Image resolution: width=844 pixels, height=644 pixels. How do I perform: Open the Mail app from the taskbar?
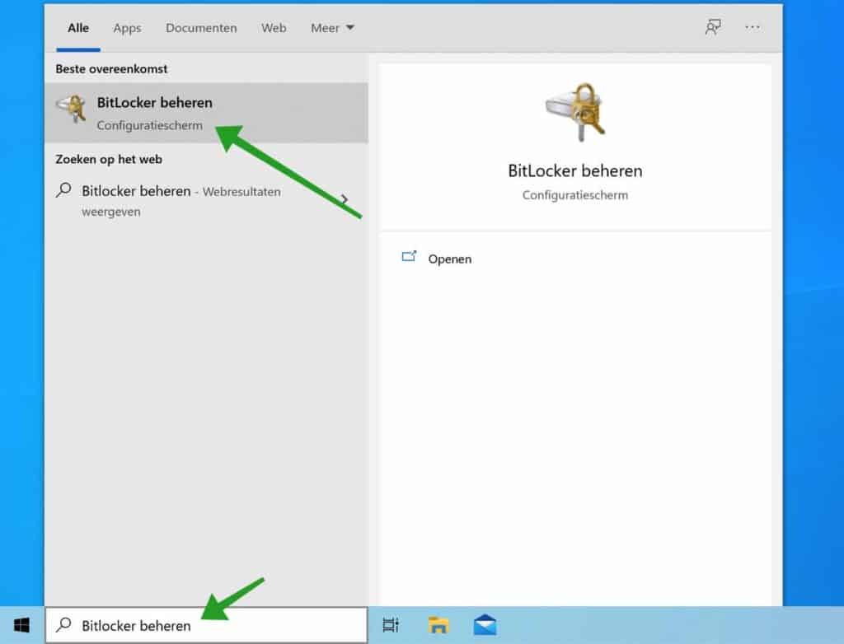pyautogui.click(x=485, y=625)
